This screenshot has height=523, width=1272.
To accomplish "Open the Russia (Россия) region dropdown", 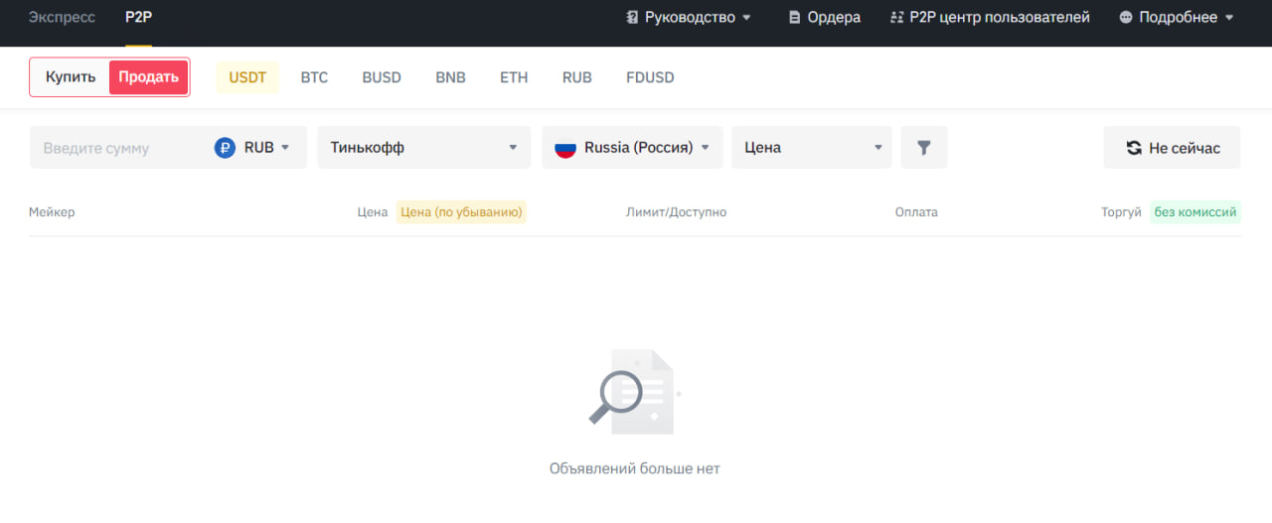I will tap(631, 148).
